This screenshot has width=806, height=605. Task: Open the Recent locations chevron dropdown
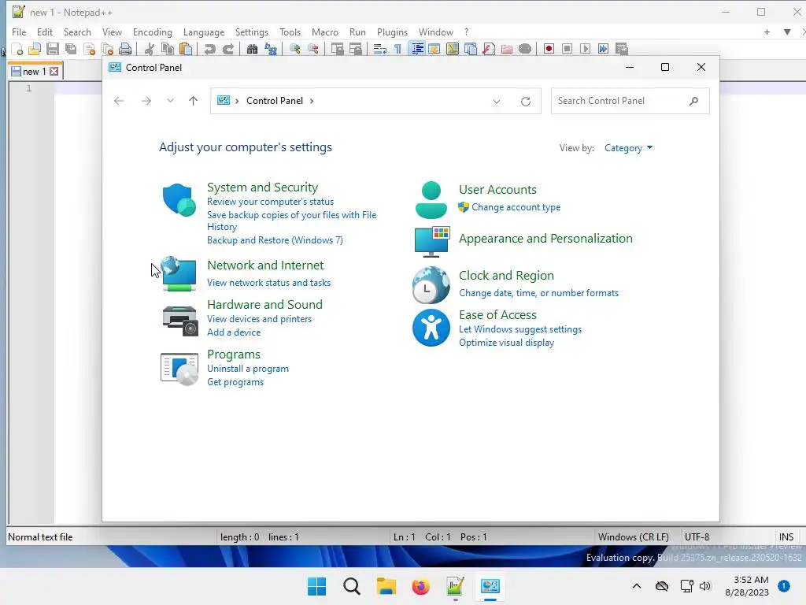pos(170,101)
